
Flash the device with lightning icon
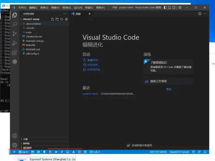pos(62,152)
